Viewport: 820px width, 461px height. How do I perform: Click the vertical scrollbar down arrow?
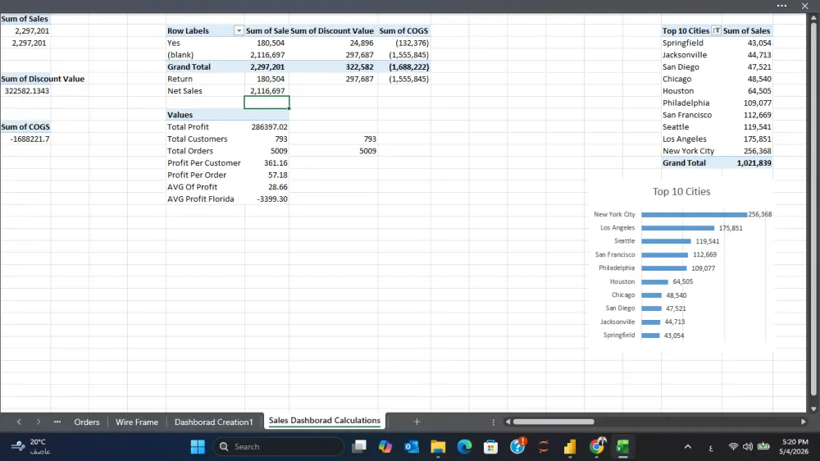[813, 409]
